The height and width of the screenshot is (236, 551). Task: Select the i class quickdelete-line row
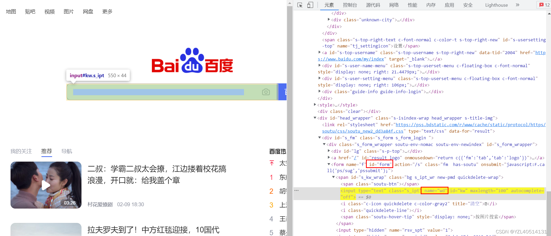pos(381,210)
